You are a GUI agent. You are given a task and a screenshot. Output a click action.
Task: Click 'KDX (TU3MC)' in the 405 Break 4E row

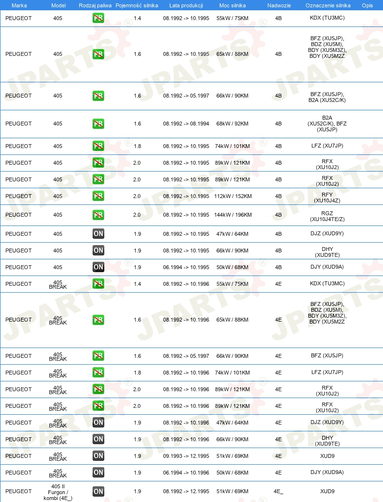[327, 284]
